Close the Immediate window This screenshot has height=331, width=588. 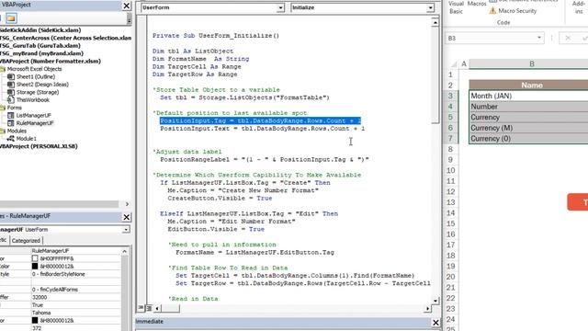[x=435, y=323]
